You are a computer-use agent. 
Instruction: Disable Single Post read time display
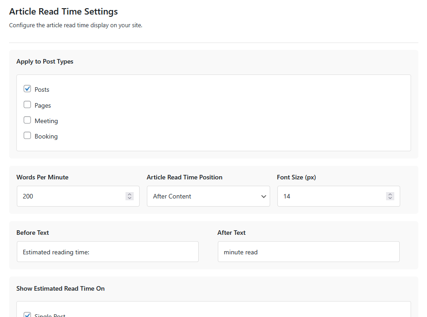click(27, 314)
